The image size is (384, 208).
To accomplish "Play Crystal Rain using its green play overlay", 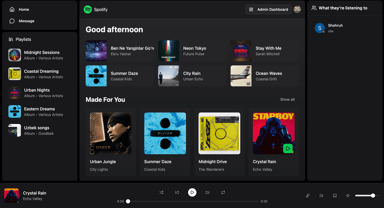I will coord(288,149).
